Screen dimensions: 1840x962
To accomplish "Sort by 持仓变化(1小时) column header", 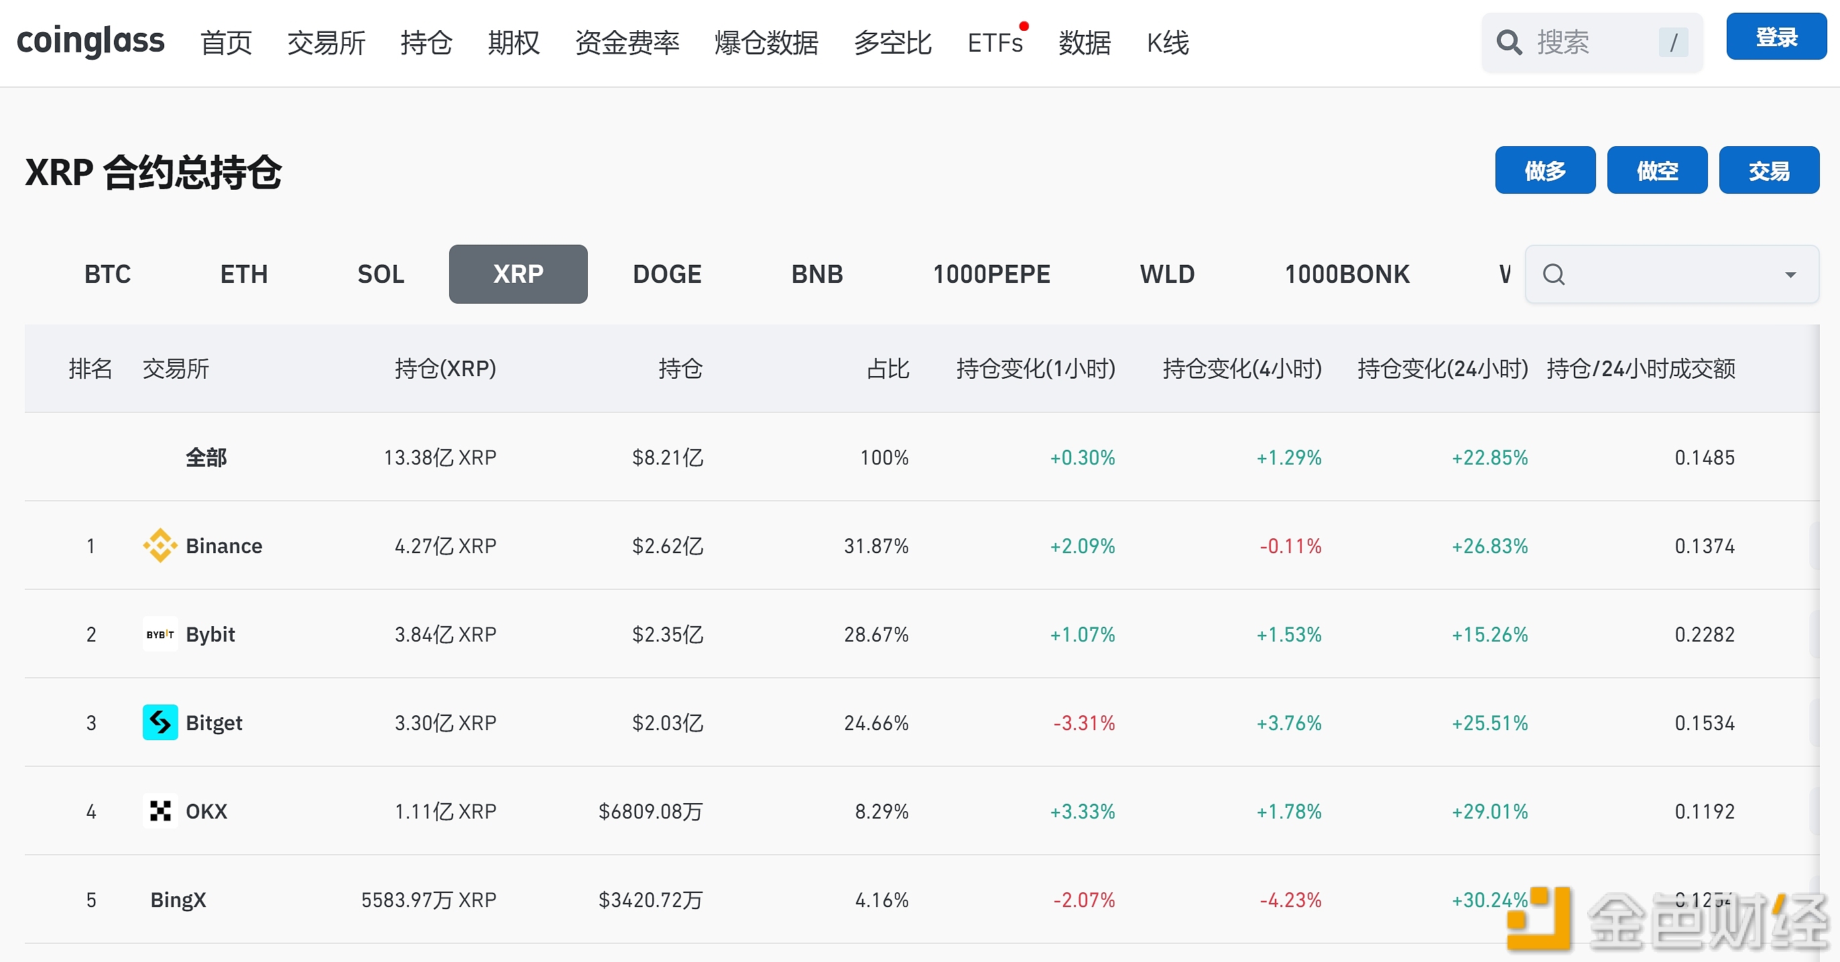I will (x=1036, y=369).
